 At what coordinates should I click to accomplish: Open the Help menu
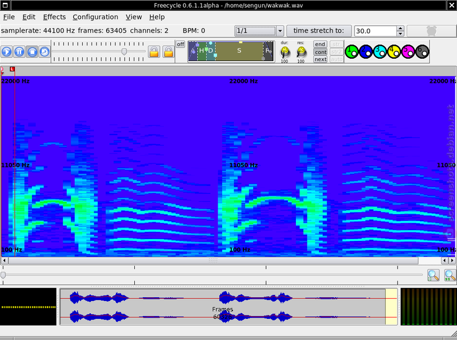click(x=157, y=17)
